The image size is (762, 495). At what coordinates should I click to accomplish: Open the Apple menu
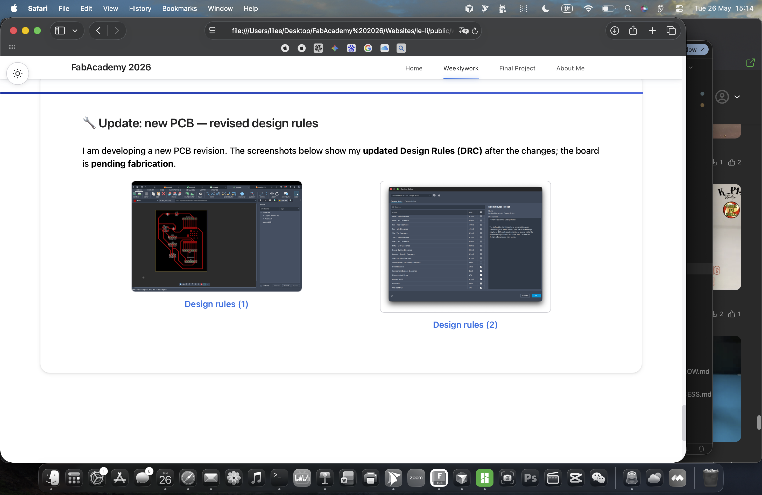[14, 8]
